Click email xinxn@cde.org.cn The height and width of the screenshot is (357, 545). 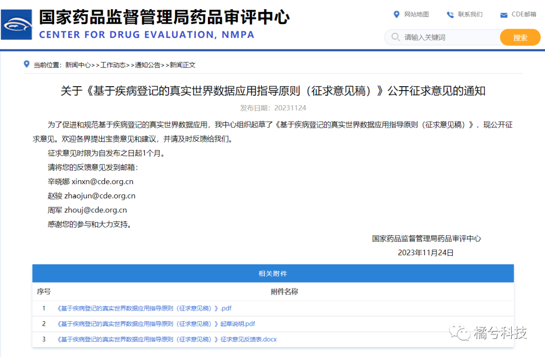(102, 181)
